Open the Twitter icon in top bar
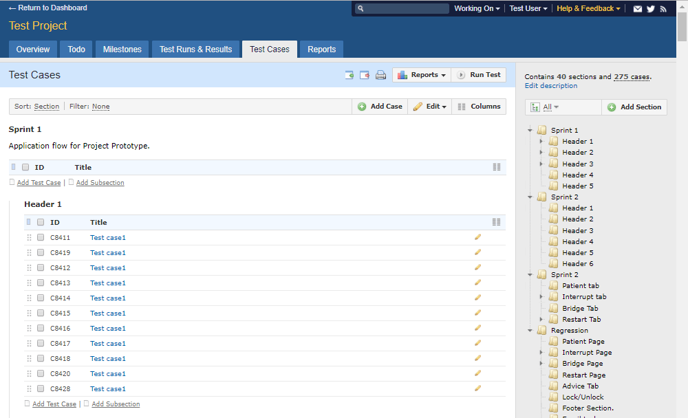 point(651,9)
